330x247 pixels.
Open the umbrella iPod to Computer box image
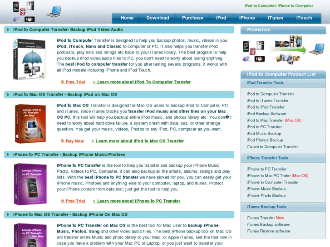point(29,59)
